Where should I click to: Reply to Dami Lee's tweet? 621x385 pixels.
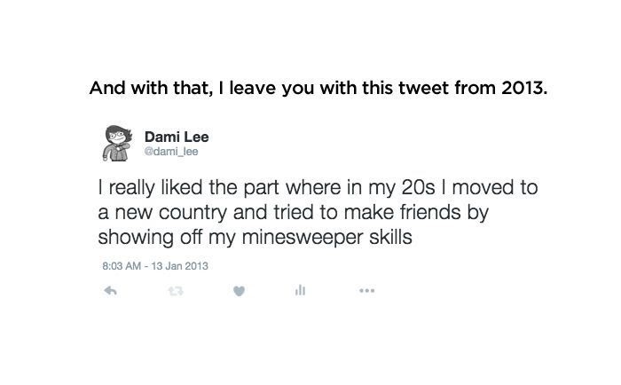point(111,290)
